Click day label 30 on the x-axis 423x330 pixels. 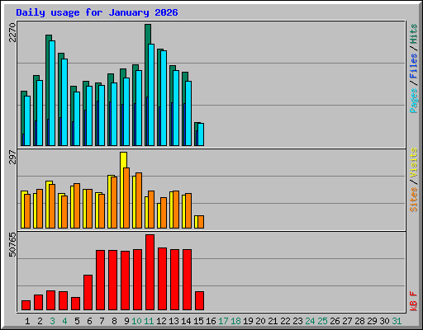pyautogui.click(x=384, y=321)
